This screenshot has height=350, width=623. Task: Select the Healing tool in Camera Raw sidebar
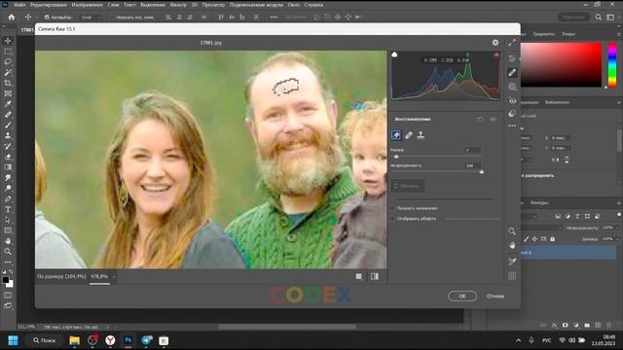pyautogui.click(x=512, y=73)
